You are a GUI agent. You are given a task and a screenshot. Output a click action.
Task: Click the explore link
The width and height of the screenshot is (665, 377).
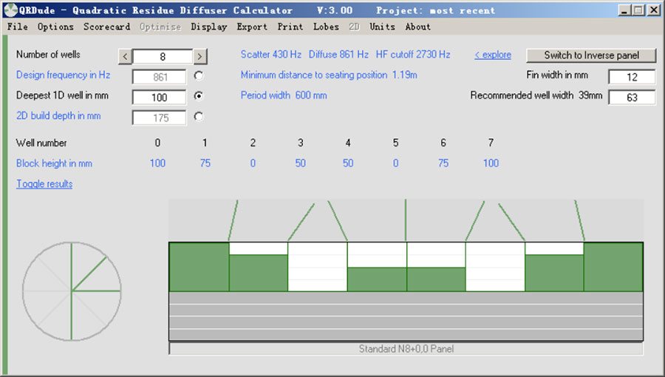coord(492,55)
